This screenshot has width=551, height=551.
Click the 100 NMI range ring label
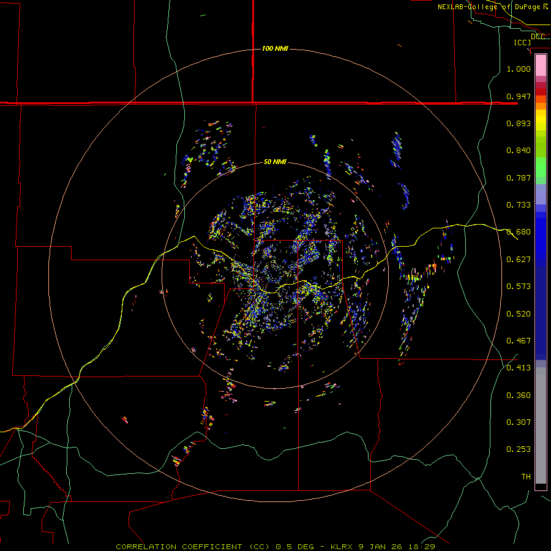275,48
